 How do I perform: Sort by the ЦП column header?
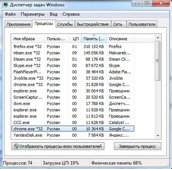(x=75, y=38)
